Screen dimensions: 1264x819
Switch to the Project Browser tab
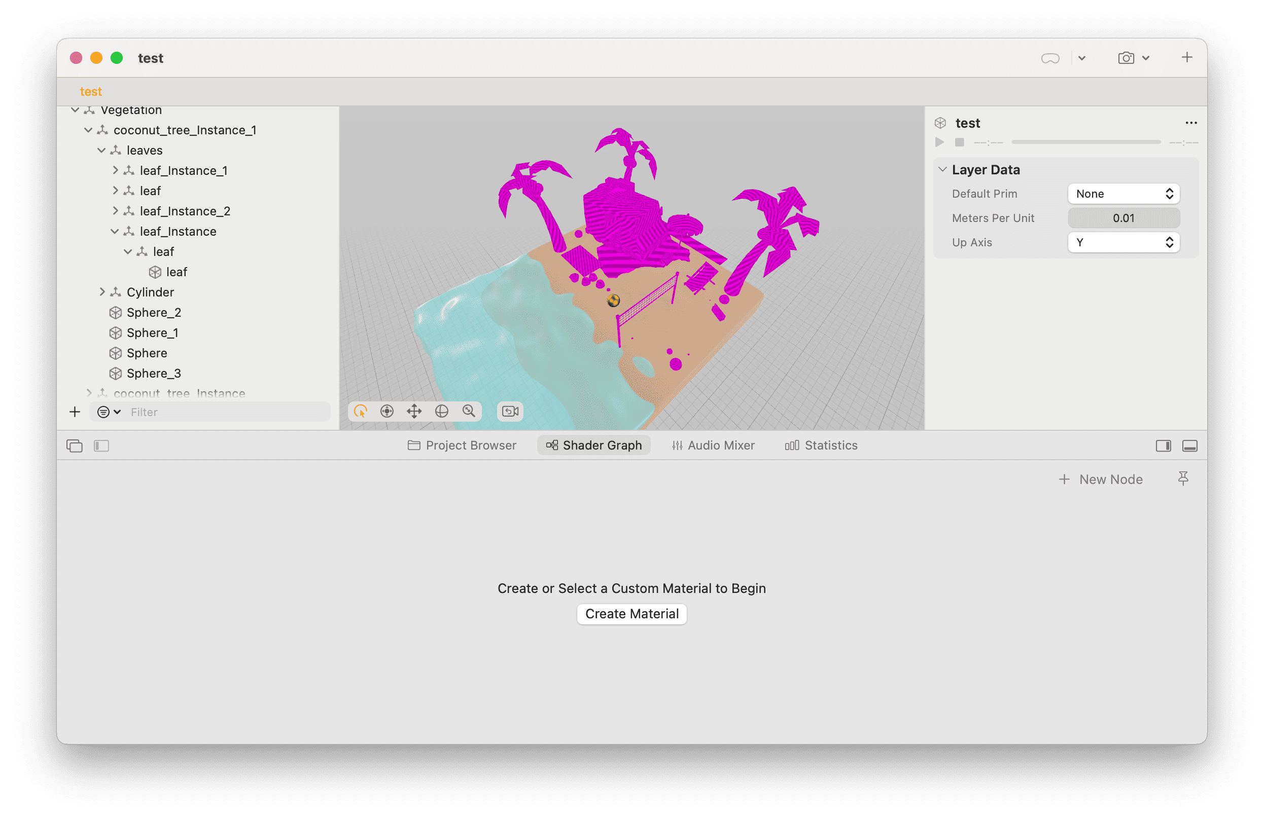coord(462,445)
